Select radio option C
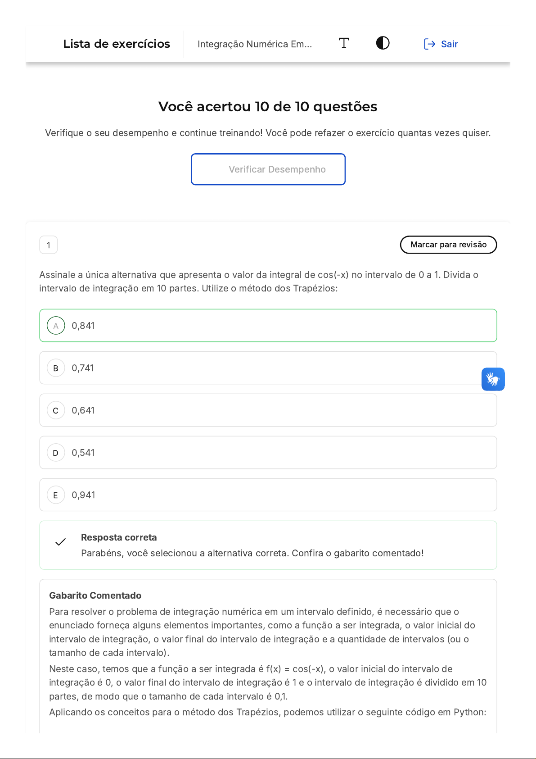 coord(56,410)
